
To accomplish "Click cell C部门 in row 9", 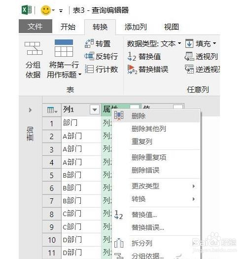I will (x=81, y=227).
